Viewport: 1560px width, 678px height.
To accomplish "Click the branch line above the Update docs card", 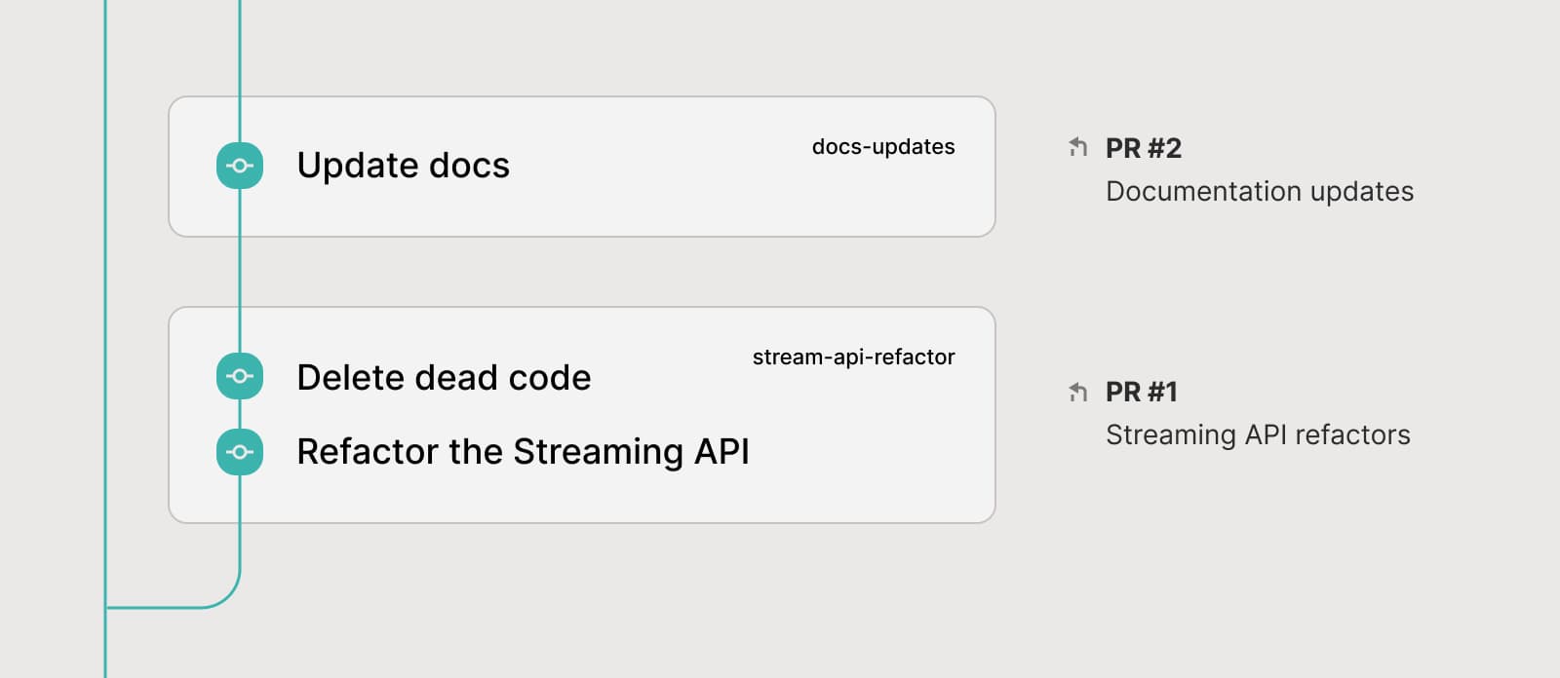I will [240, 49].
